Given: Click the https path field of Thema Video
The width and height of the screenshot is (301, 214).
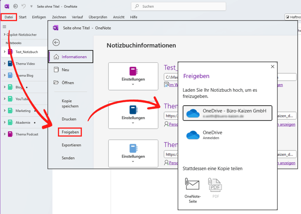Looking at the screenshot, I should point(171,116).
